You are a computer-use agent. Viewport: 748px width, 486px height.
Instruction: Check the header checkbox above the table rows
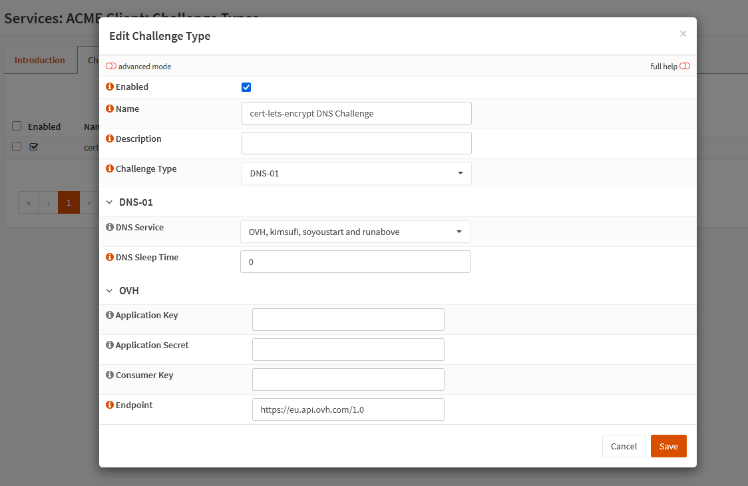pyautogui.click(x=16, y=126)
